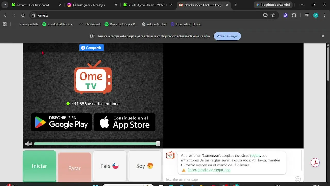Reload the ome.tv page

pyautogui.click(x=23, y=15)
